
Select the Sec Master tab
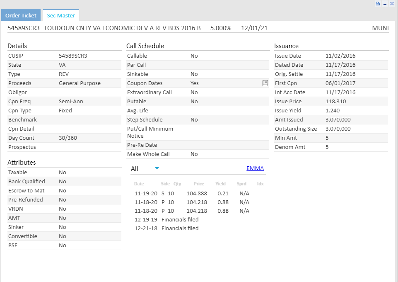tap(61, 15)
